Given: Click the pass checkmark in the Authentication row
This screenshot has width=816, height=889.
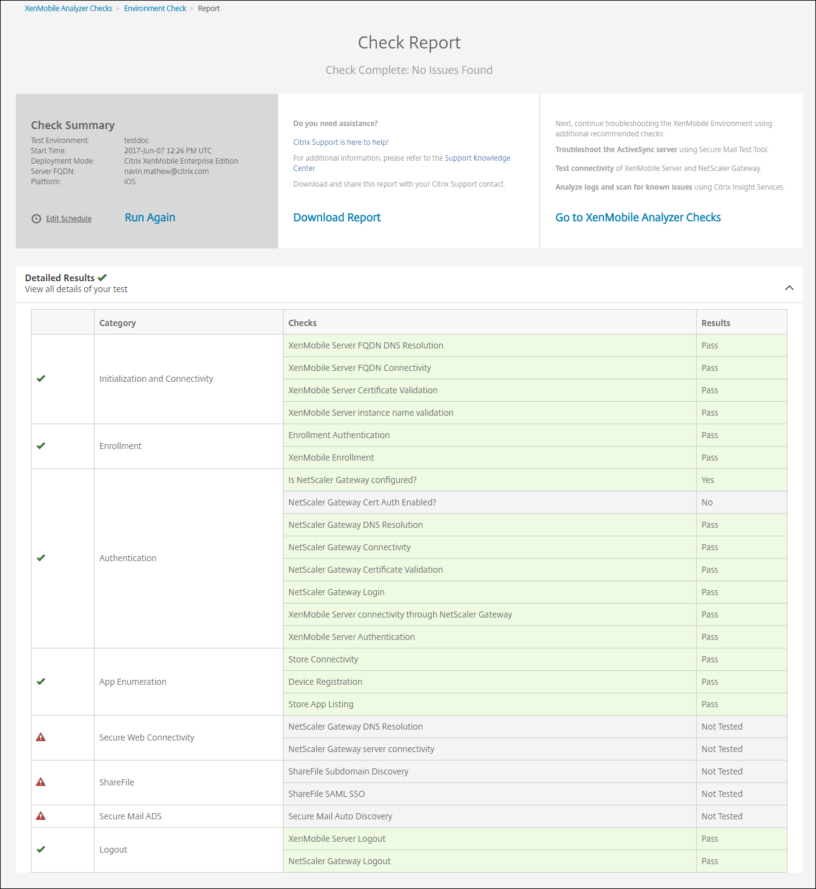Looking at the screenshot, I should click(41, 558).
